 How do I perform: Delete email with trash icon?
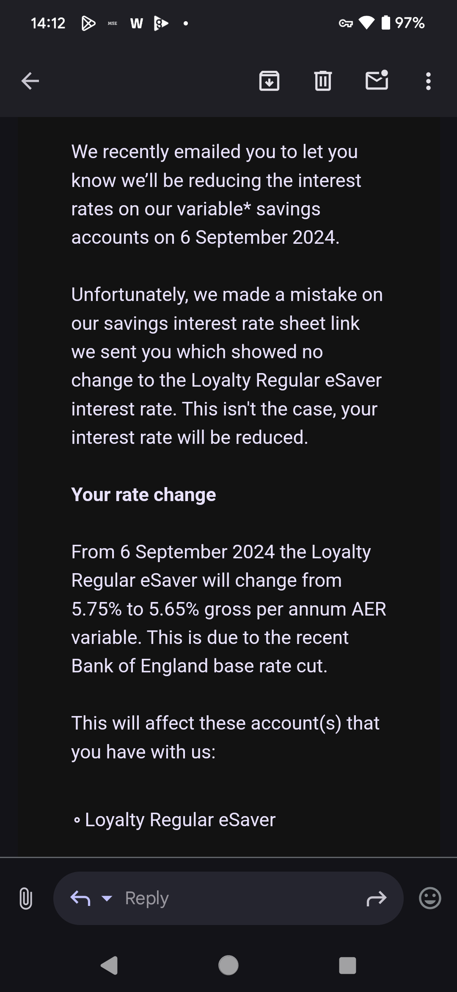pos(323,81)
